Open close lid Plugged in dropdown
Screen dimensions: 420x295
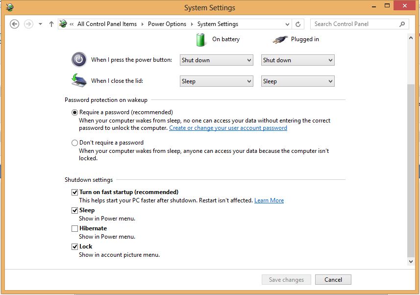(x=297, y=81)
